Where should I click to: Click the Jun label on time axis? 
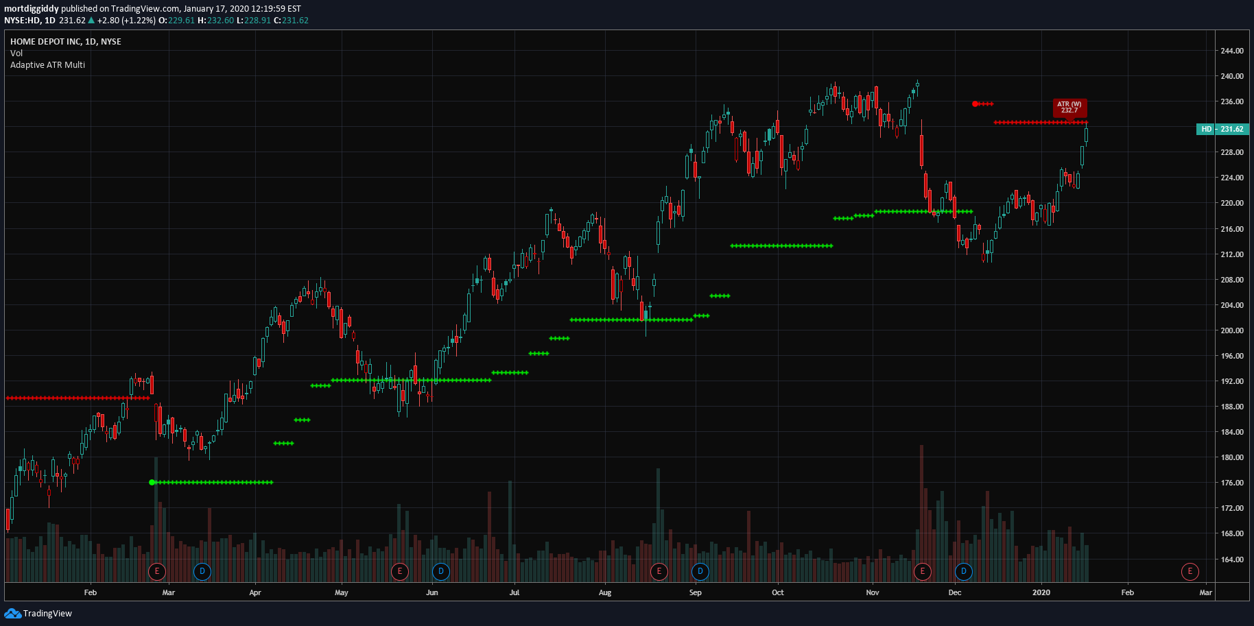(432, 592)
